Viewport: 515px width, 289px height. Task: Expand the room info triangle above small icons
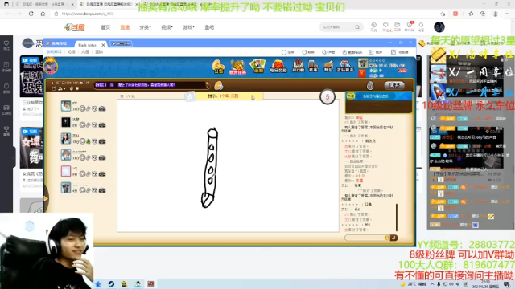click(53, 83)
